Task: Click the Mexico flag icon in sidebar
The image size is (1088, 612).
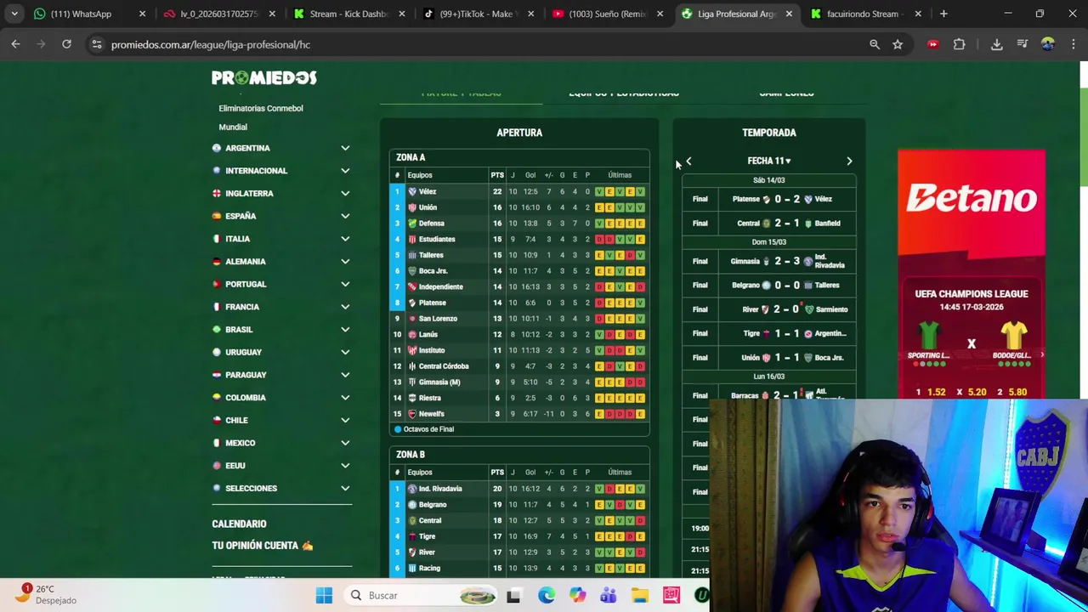Action: (217, 443)
